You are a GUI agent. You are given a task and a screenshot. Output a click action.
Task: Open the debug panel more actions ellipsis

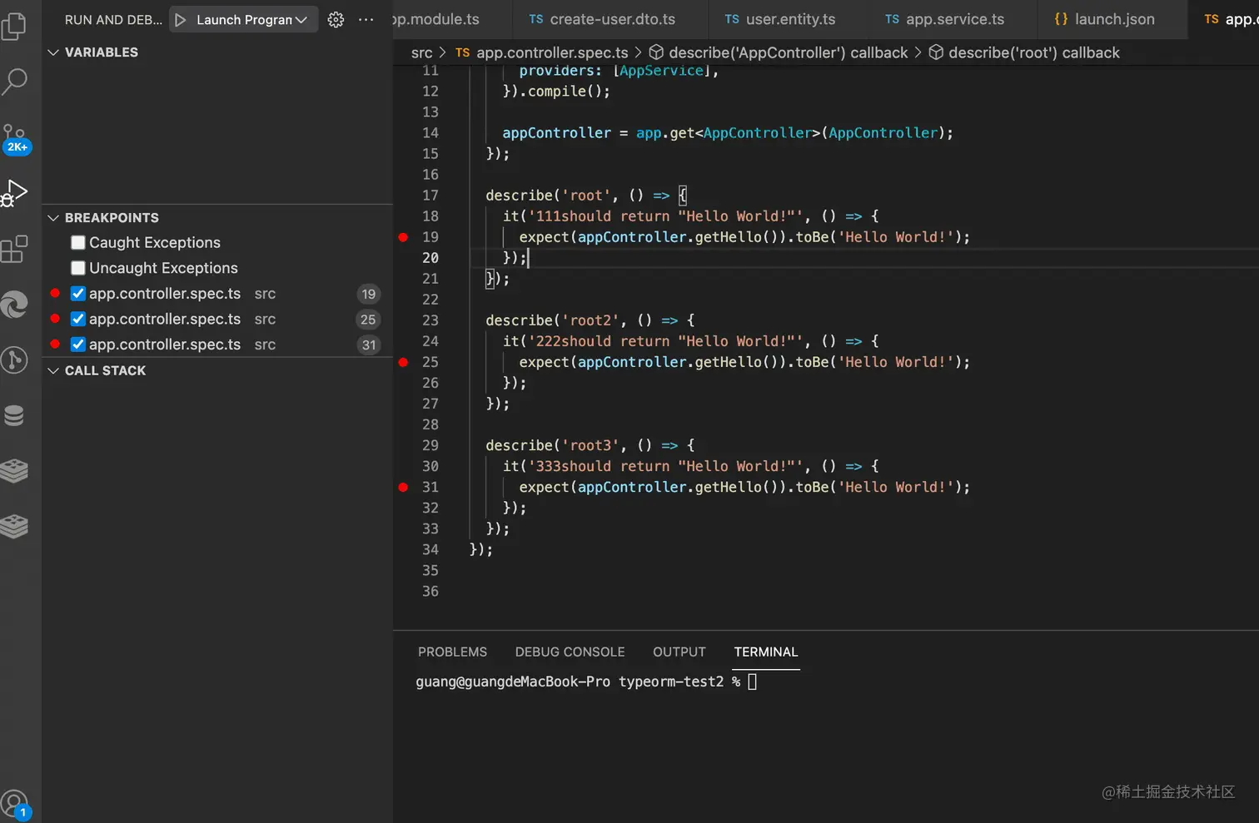pos(366,20)
